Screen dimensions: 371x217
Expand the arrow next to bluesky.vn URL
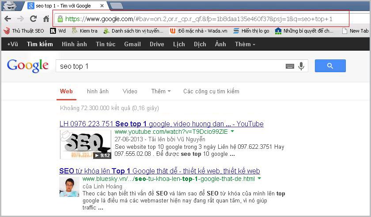(259, 178)
